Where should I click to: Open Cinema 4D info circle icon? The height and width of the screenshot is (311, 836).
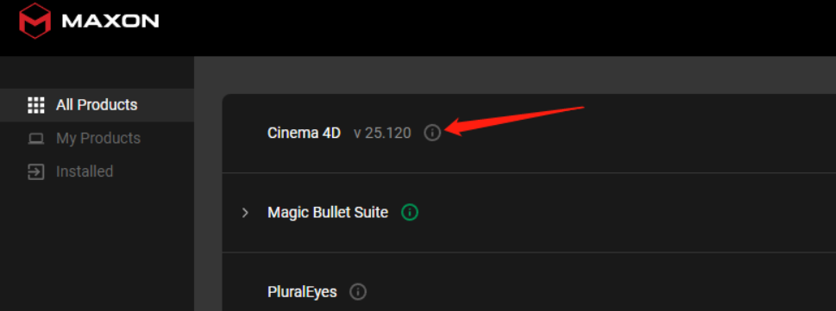(x=432, y=133)
